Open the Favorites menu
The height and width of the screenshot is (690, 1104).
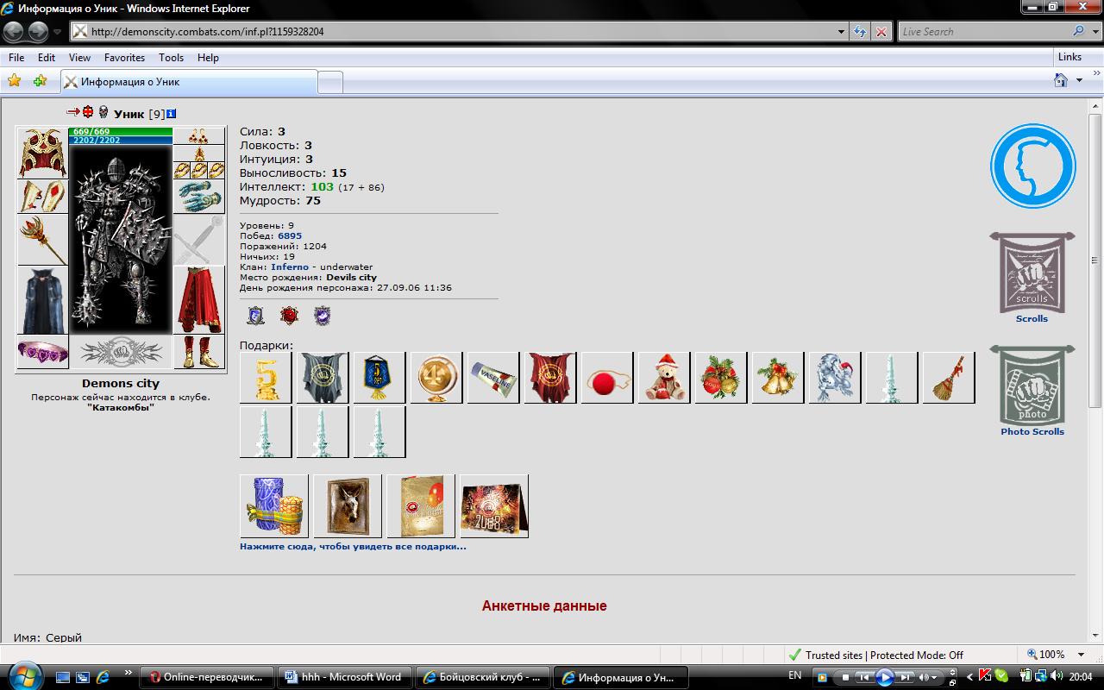[124, 58]
